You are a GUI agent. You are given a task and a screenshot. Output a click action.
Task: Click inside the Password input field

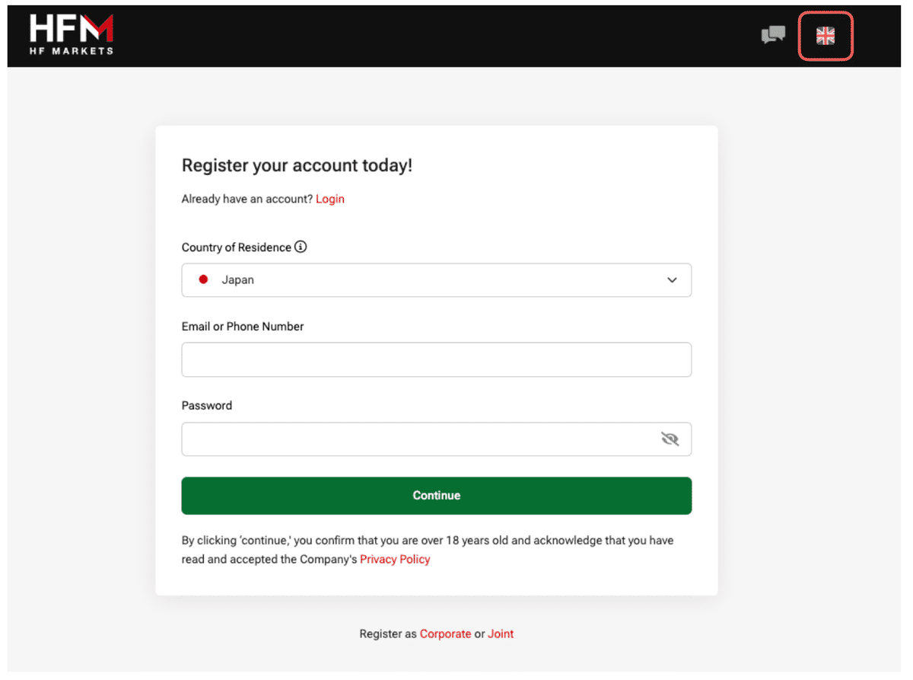418,439
